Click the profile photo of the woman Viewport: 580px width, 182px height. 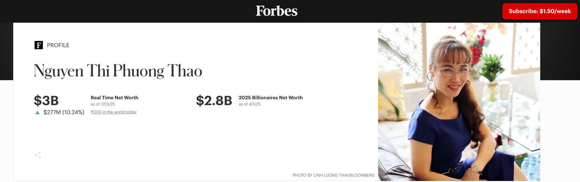tap(459, 102)
